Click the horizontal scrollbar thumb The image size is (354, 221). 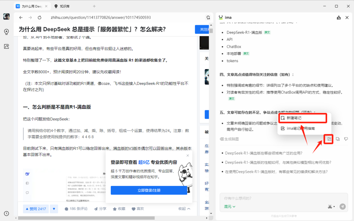[86, 218]
